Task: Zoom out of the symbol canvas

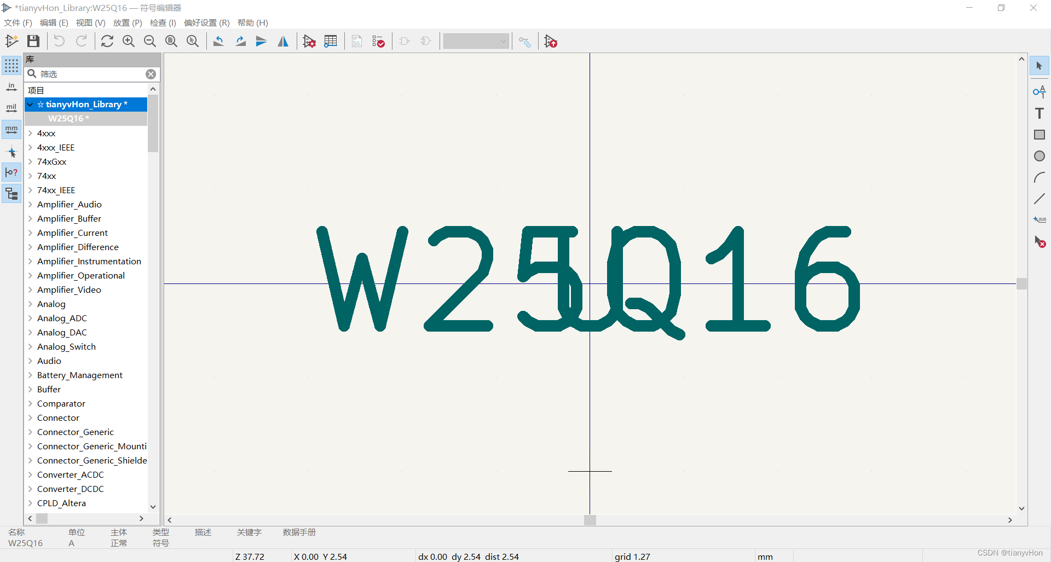Action: pyautogui.click(x=150, y=41)
